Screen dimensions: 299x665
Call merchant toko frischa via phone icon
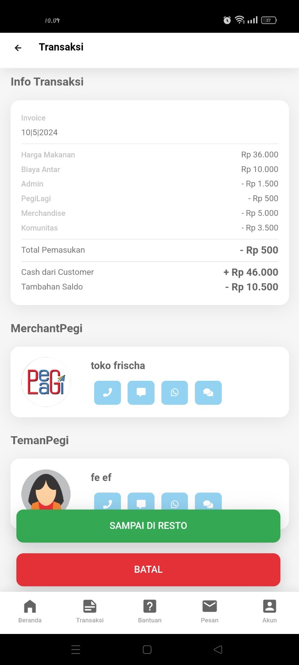click(x=107, y=393)
